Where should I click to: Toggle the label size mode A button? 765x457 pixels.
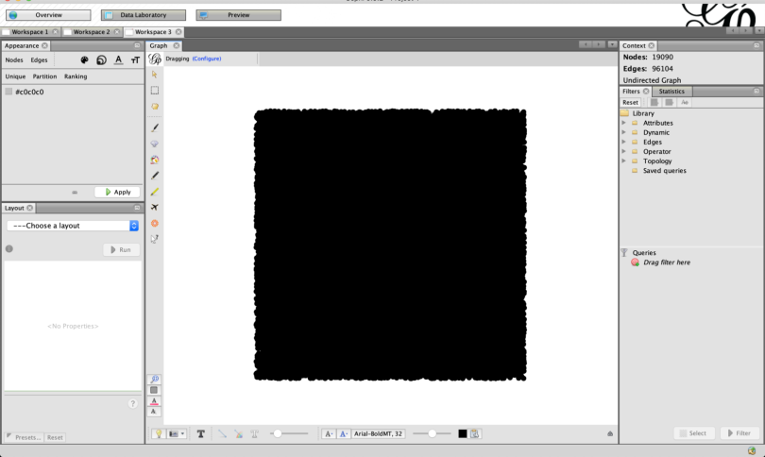pos(329,433)
